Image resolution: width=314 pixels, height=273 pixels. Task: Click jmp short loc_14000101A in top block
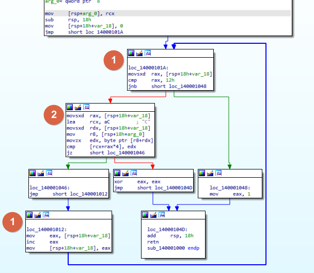pyautogui.click(x=84, y=32)
